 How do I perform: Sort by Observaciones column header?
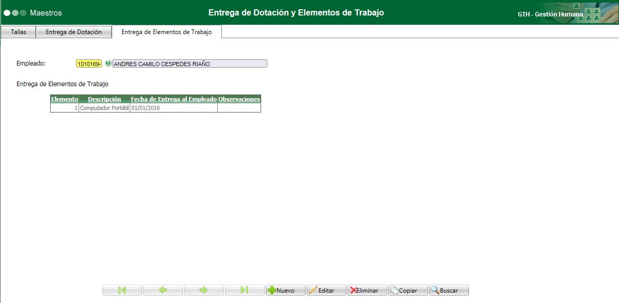coord(239,99)
